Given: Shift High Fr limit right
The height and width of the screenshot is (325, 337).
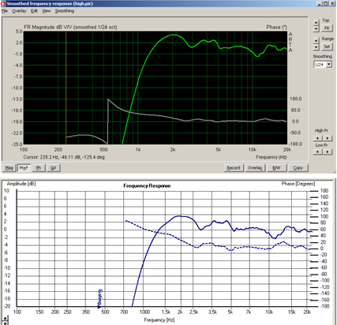Looking at the screenshot, I should pyautogui.click(x=328, y=138).
